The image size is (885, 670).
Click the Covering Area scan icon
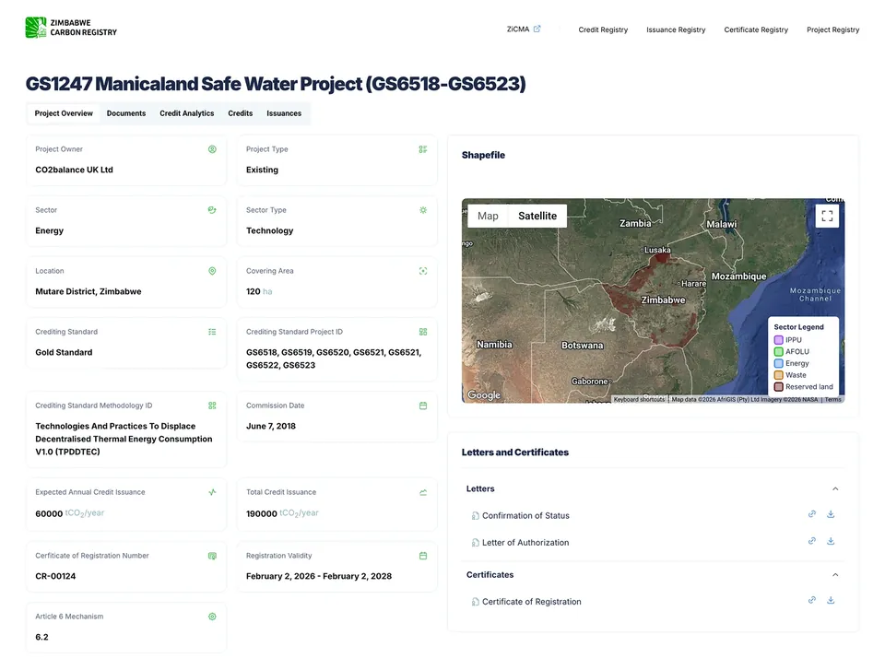tap(423, 271)
